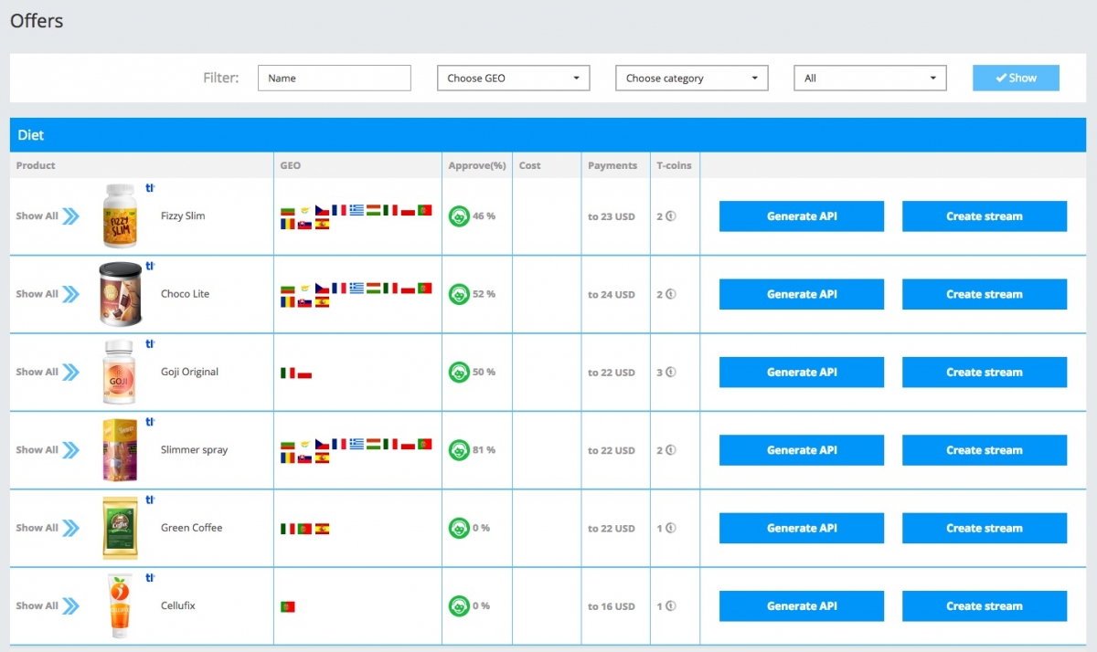Click Generate API for Choco Lite
The image size is (1097, 652).
(801, 294)
